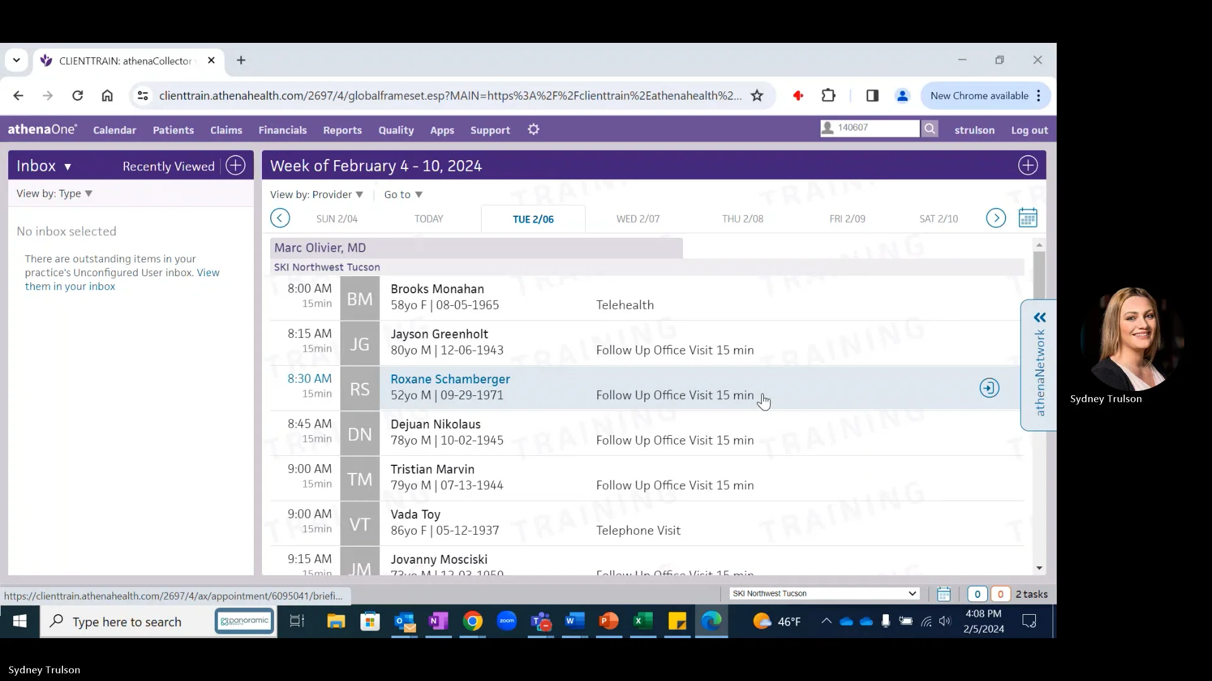Click the Log out link
1212x681 pixels.
pos(1029,129)
